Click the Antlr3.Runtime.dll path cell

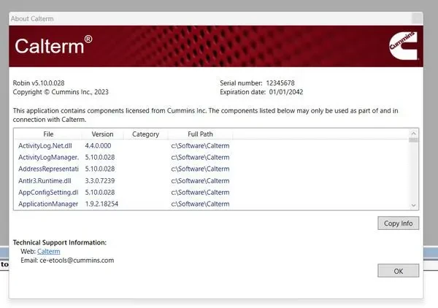[x=200, y=181]
